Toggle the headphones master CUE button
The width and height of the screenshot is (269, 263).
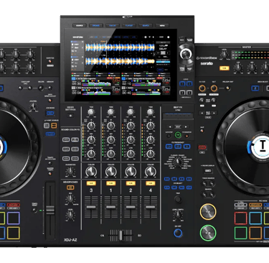[70, 188]
